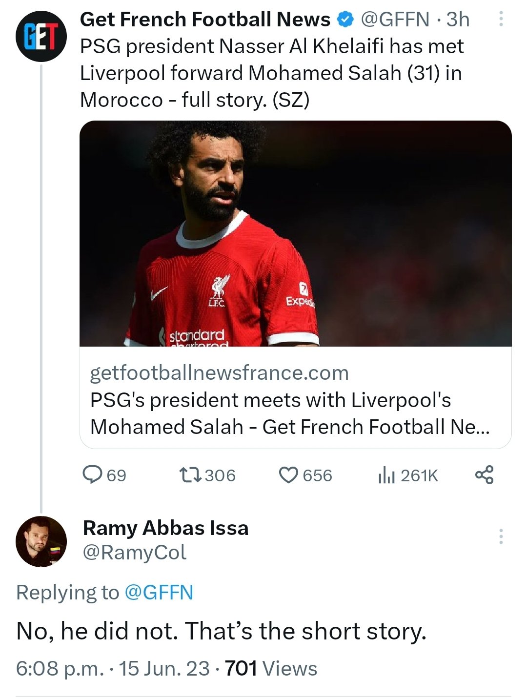Open the Mohamed Salah article image
Viewport: 527px width, 700px height.
pyautogui.click(x=295, y=233)
